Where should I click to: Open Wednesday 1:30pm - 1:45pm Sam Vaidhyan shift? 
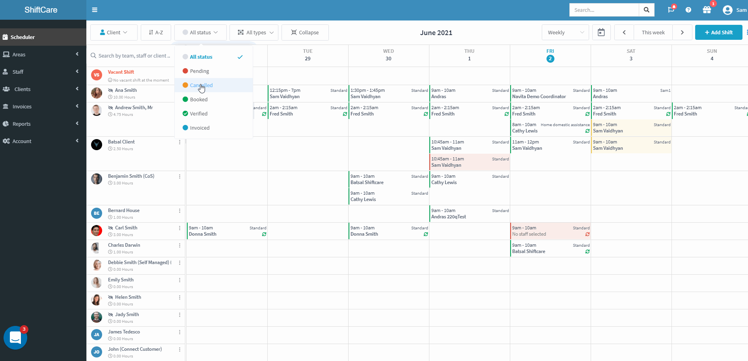pos(389,93)
